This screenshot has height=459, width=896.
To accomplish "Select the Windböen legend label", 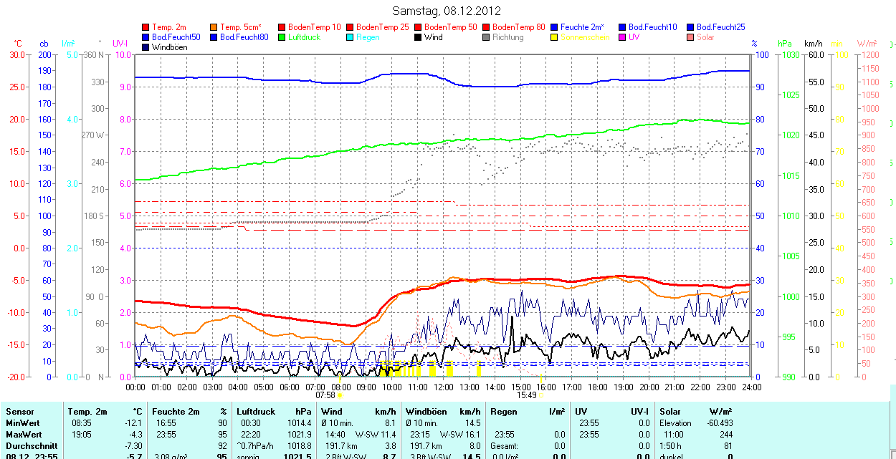I will pyautogui.click(x=169, y=47).
